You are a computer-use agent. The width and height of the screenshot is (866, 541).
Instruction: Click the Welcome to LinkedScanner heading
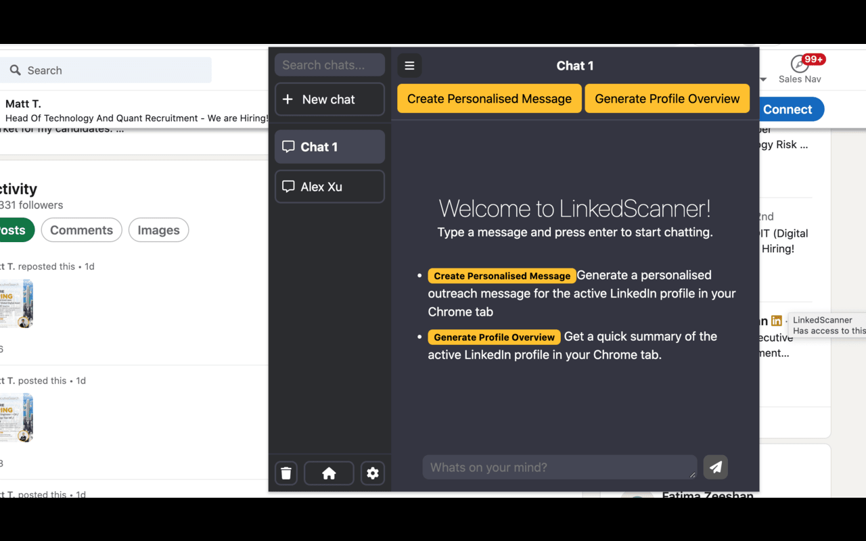tap(575, 208)
